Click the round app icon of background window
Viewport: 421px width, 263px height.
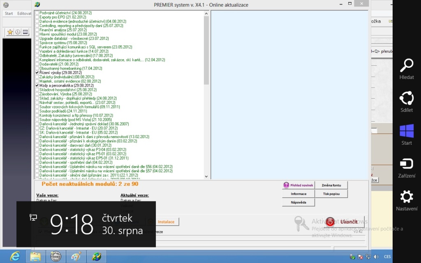pos(6,5)
